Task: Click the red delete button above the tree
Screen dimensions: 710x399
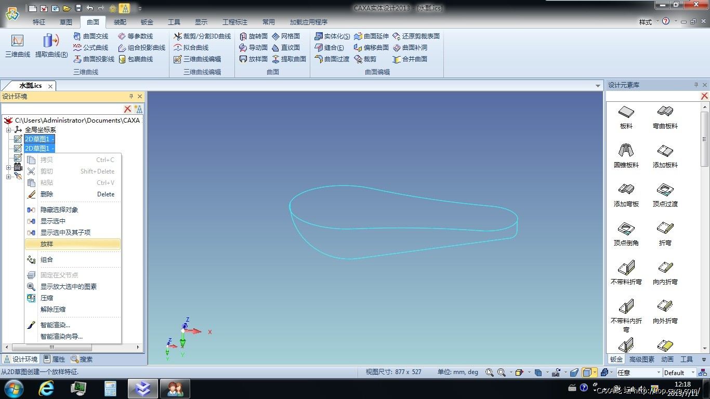Action: 127,109
